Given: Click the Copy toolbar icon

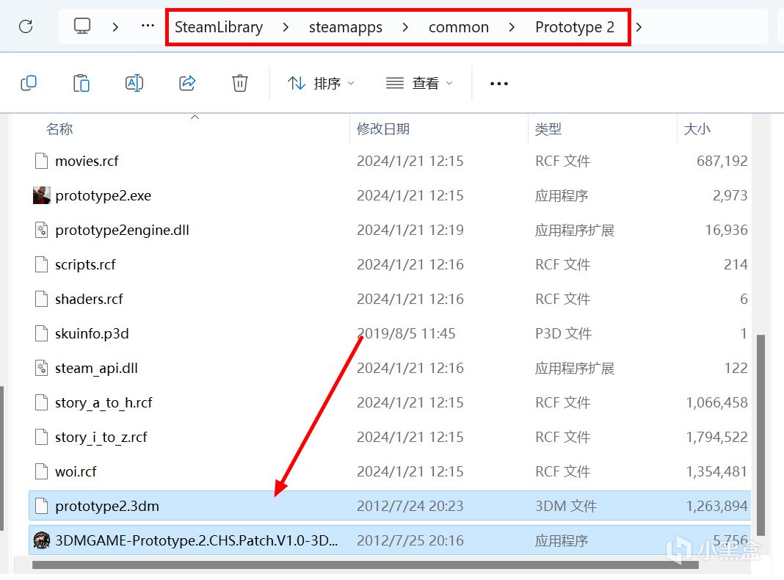Looking at the screenshot, I should pyautogui.click(x=29, y=83).
